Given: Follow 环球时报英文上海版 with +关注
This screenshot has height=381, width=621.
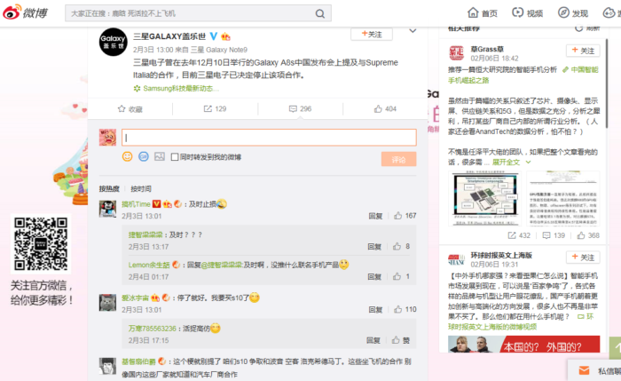Looking at the screenshot, I should pos(583,258).
